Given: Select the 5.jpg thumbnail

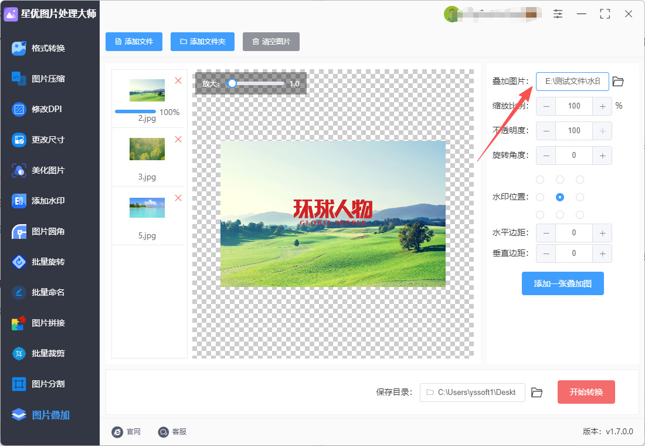Looking at the screenshot, I should (x=147, y=208).
